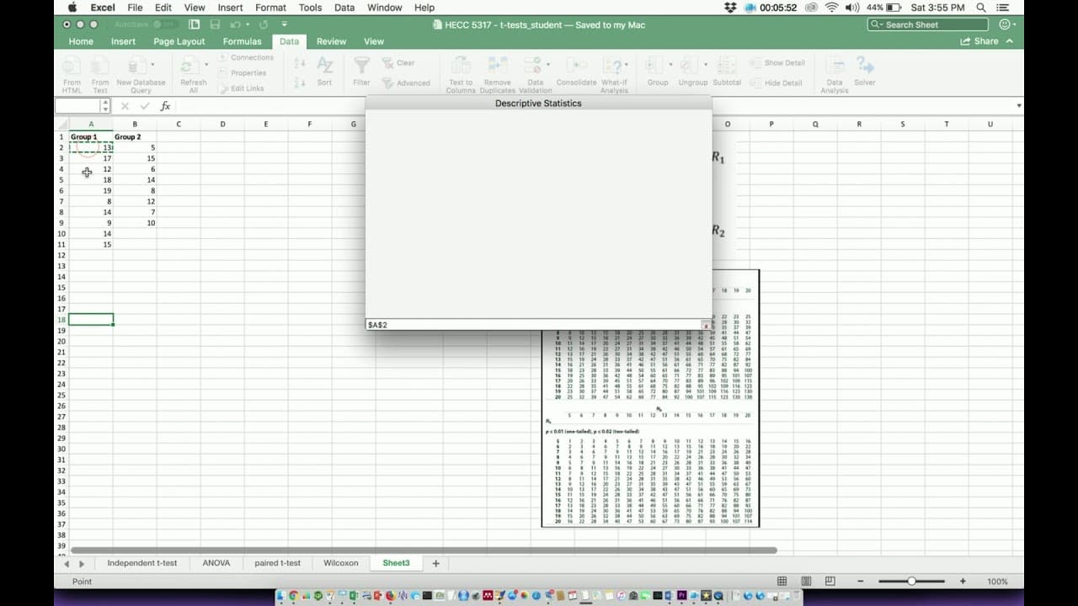
Task: Click the Search Sheet field
Action: coord(929,24)
